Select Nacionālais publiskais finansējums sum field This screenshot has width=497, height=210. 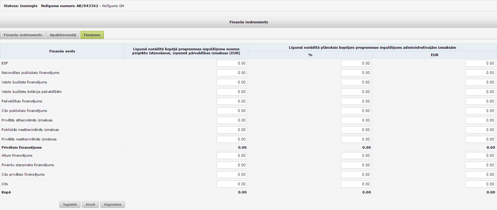[232, 73]
